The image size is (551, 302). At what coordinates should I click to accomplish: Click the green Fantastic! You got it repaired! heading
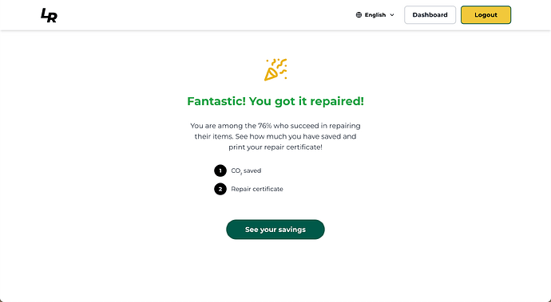tap(275, 101)
